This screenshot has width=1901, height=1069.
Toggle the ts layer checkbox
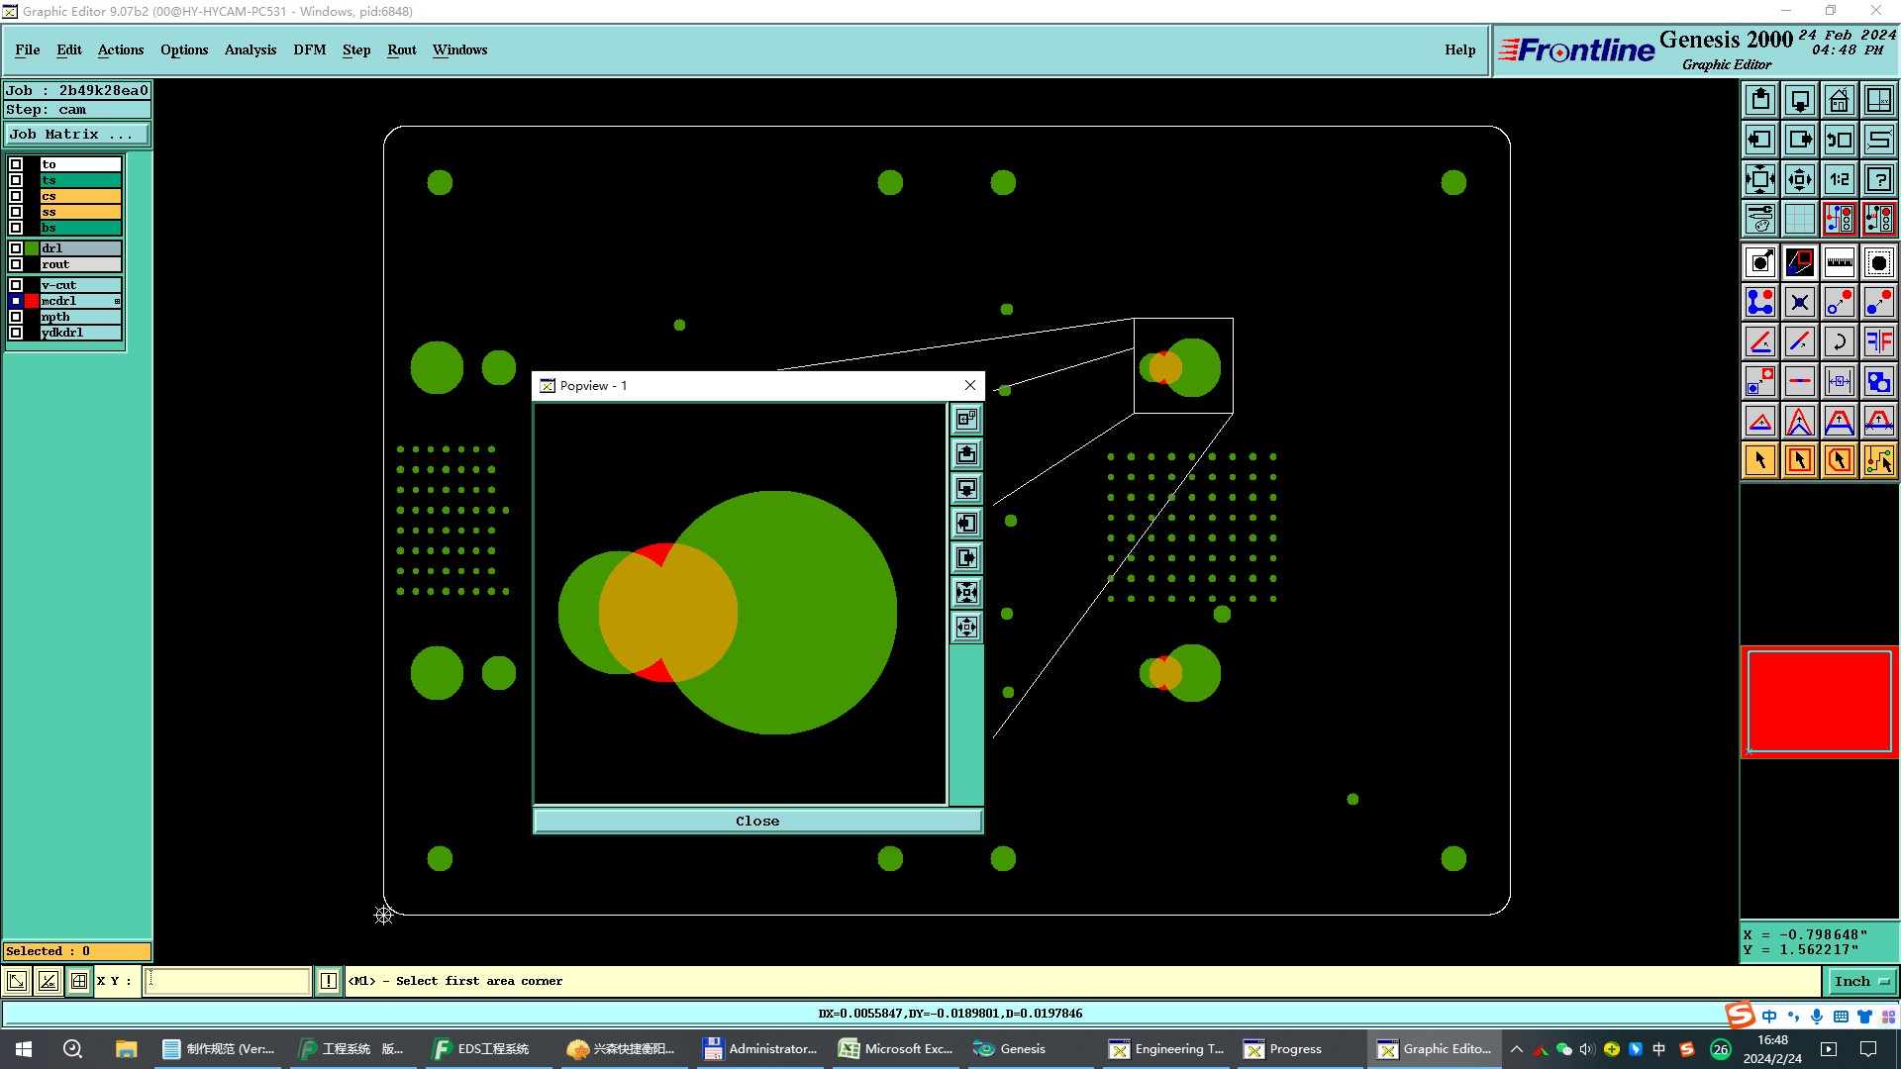(16, 180)
